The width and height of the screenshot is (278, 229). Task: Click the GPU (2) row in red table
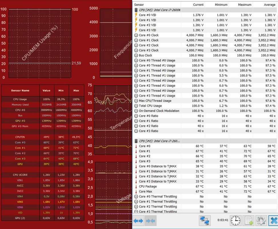[43, 218]
